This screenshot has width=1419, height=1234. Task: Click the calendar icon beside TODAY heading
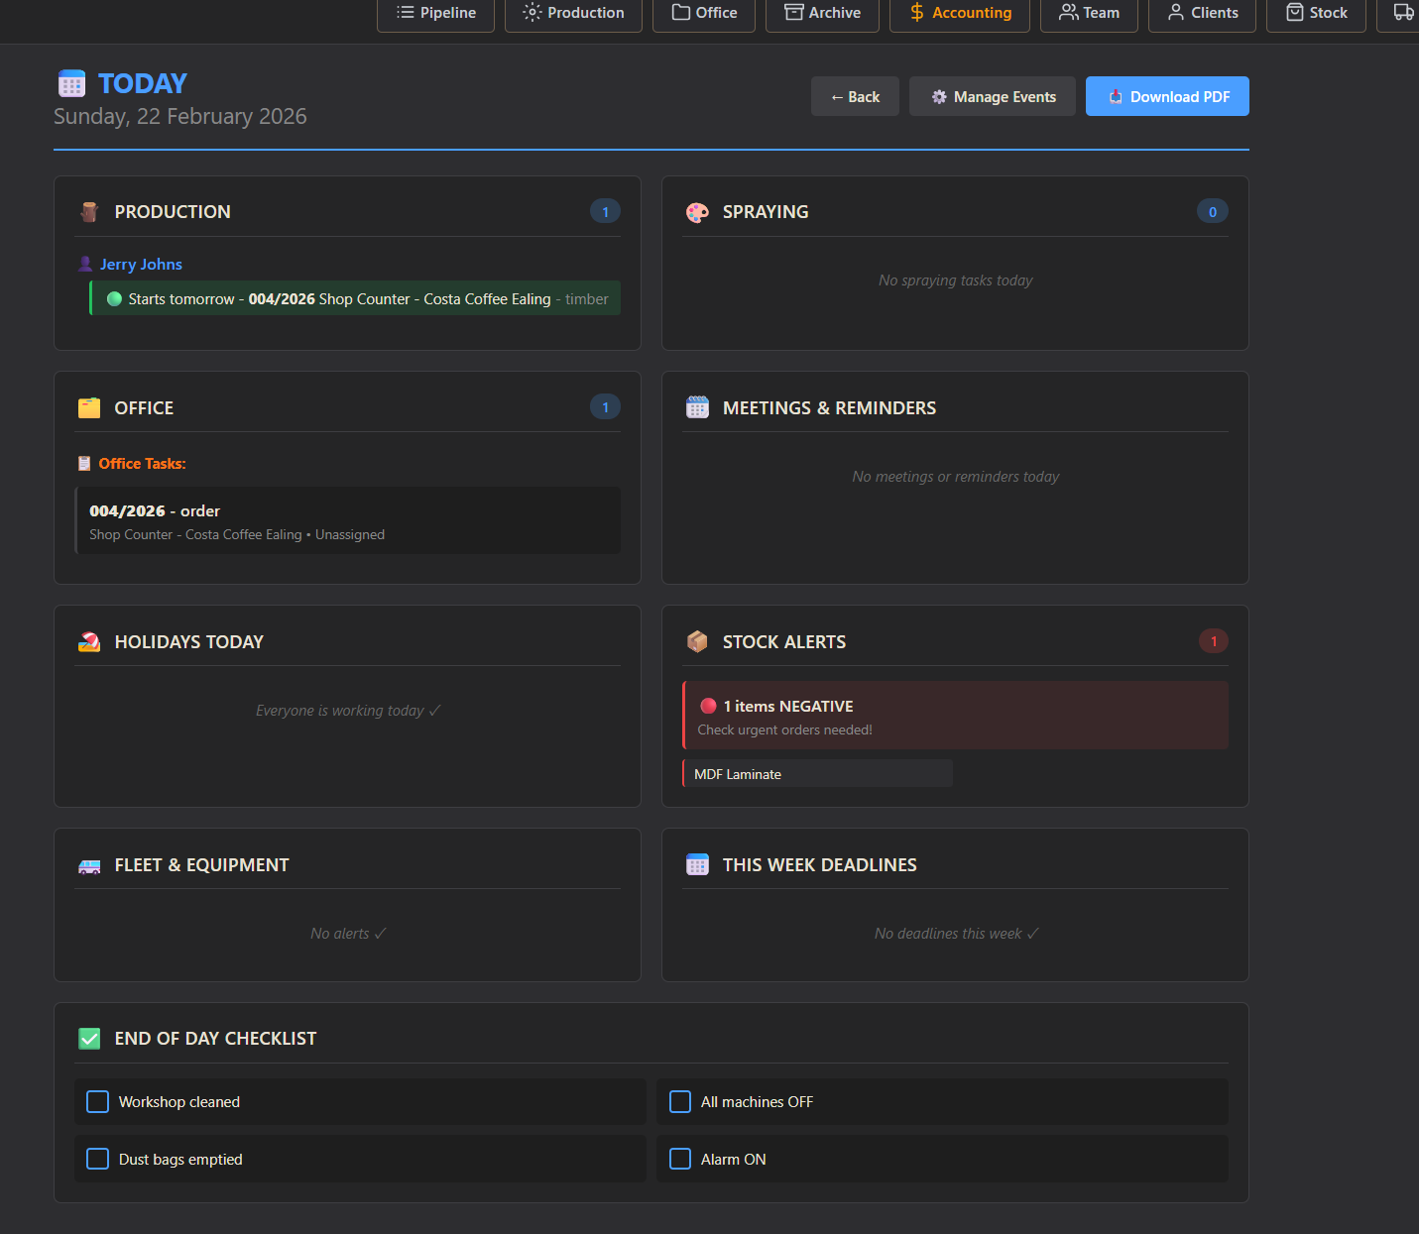pyautogui.click(x=71, y=84)
